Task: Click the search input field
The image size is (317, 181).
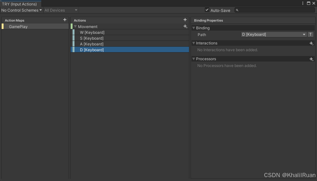Action: coord(275,10)
